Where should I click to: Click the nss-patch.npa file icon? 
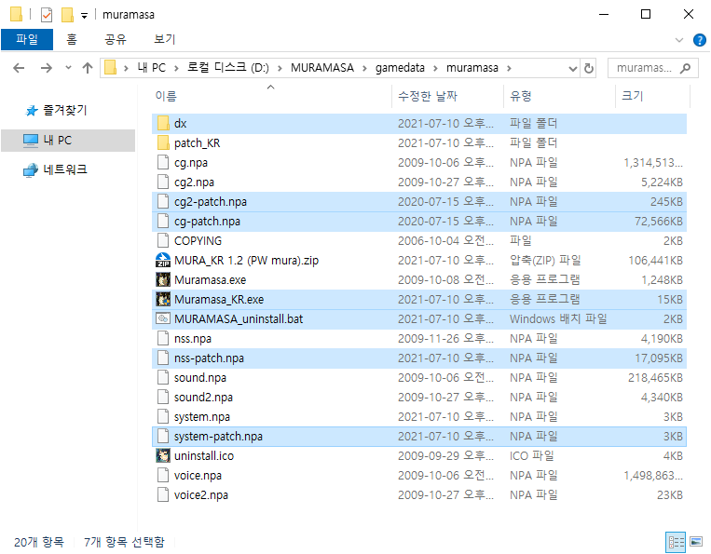coord(163,358)
